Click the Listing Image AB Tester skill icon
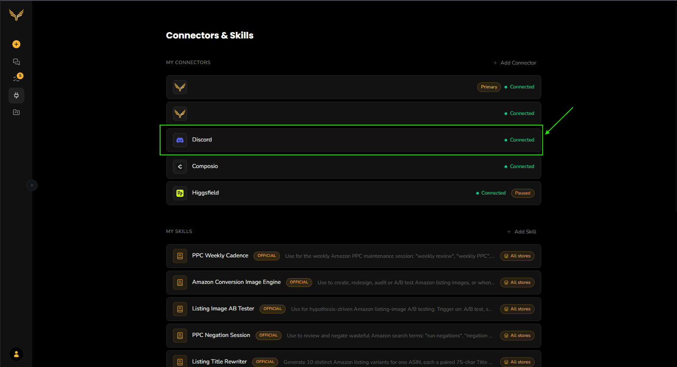This screenshot has height=367, width=677. click(x=180, y=309)
